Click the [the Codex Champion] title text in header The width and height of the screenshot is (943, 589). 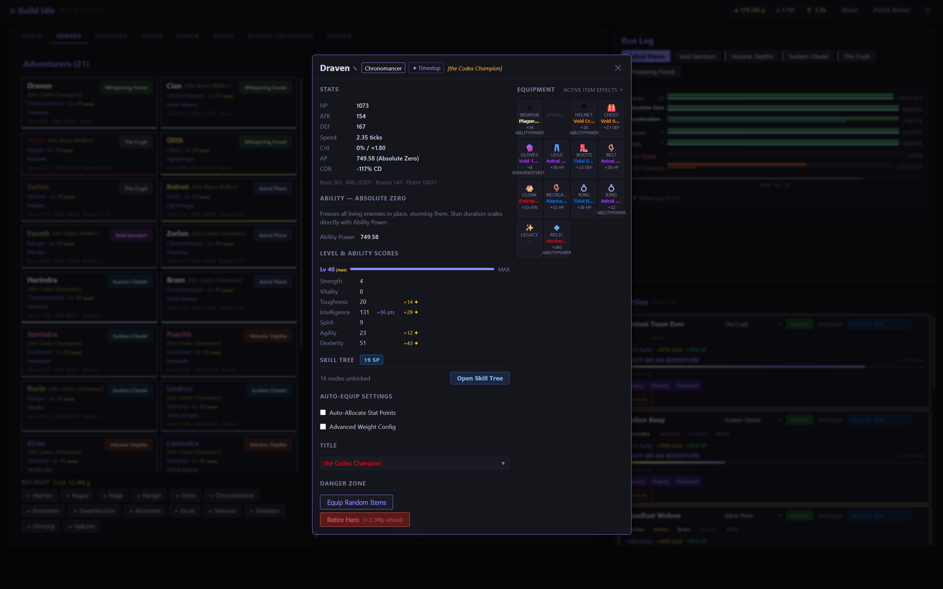475,68
